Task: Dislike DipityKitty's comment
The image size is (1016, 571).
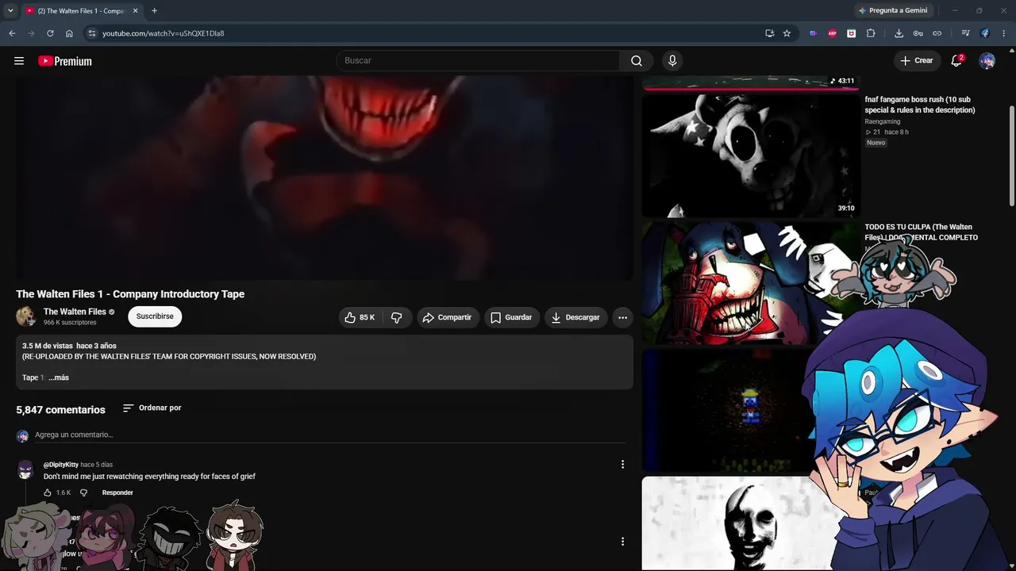Action: tap(83, 492)
